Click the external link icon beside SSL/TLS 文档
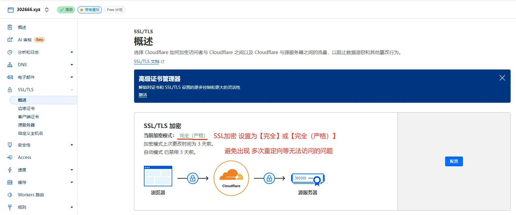516x215 pixels. 163,62
